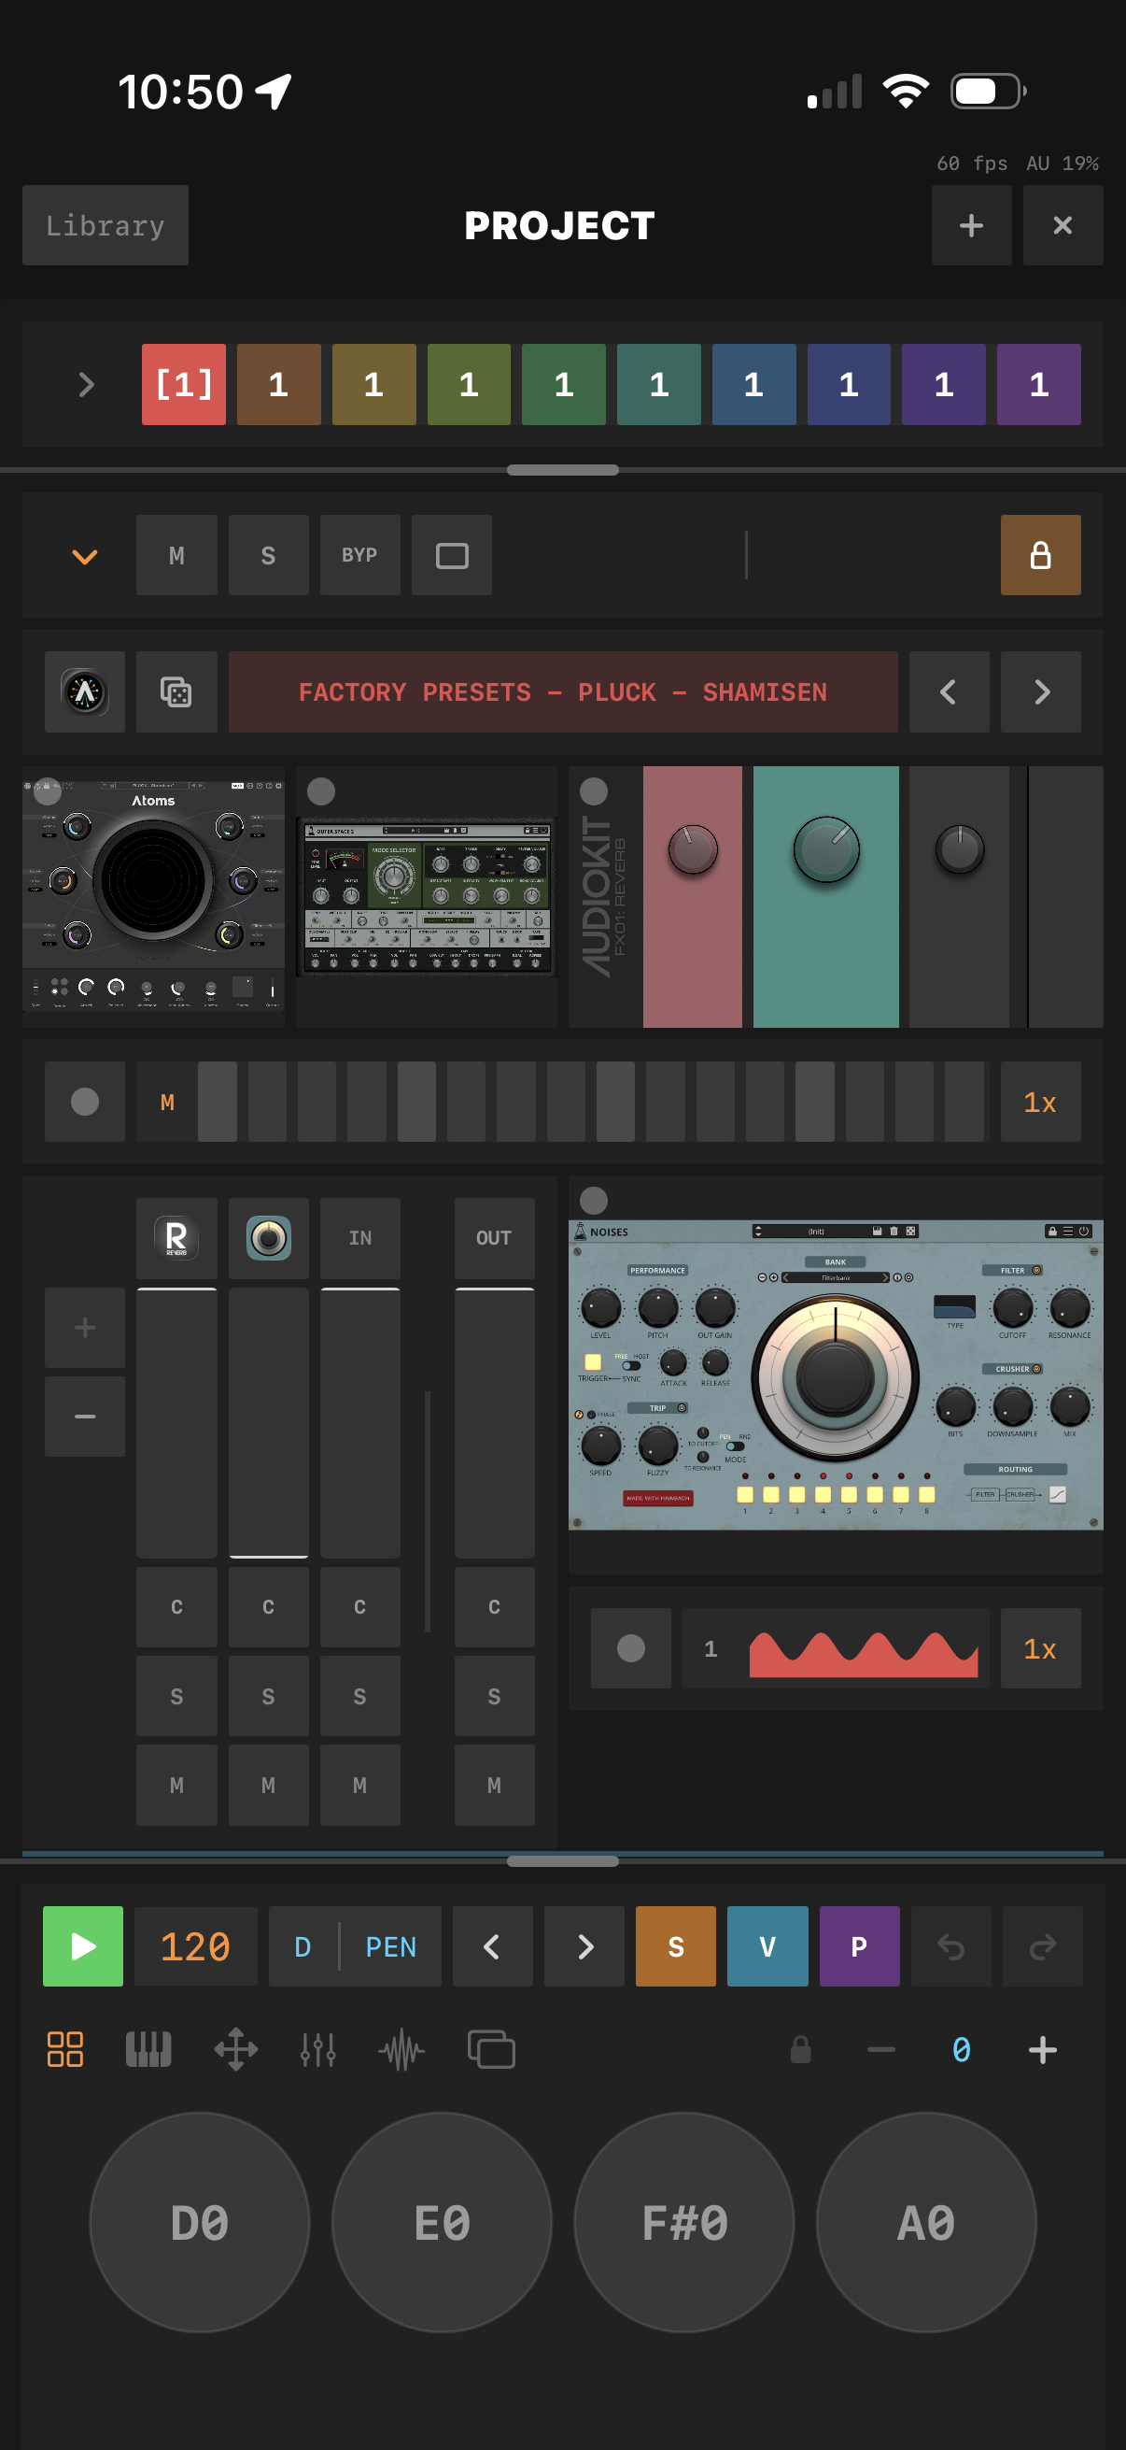
Task: Toggle the track solo S button
Action: 268,555
